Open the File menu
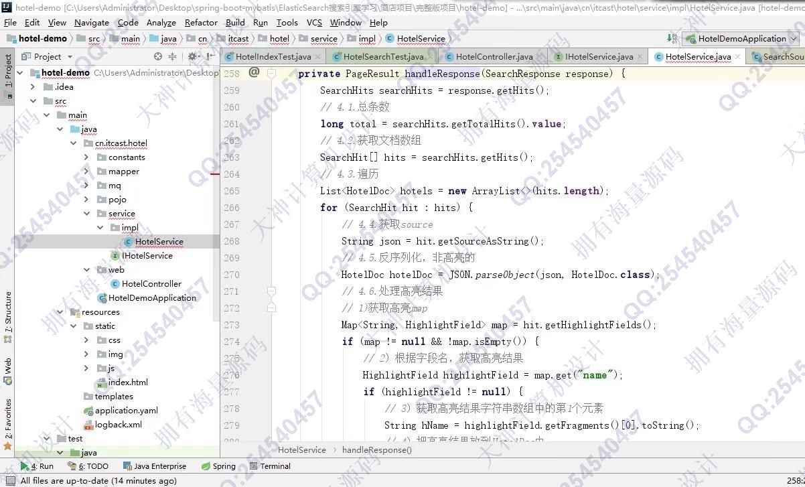This screenshot has width=805, height=487. (10, 22)
